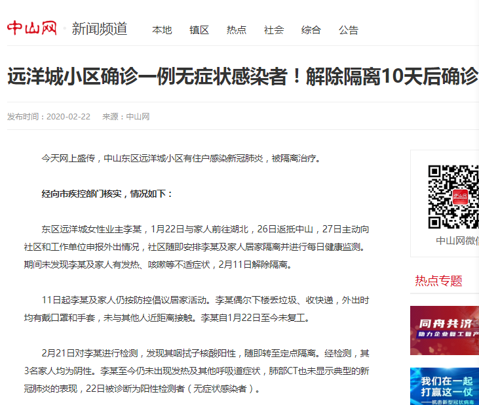The height and width of the screenshot is (405, 479).
Task: Click the article headline about 远洋城小区
Action: pos(242,76)
